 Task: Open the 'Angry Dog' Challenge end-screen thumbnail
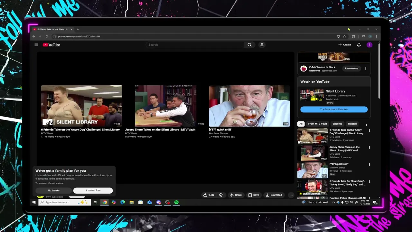click(81, 106)
